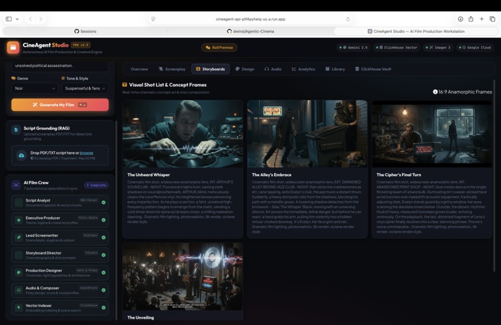The width and height of the screenshot is (501, 325).
Task: Open the Audio tab
Action: tap(273, 69)
